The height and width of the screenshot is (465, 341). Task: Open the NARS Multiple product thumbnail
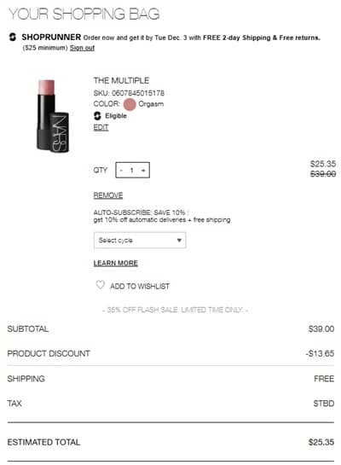point(53,116)
